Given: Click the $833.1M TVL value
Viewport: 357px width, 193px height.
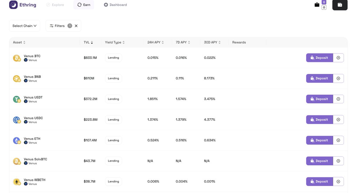Looking at the screenshot, I should [x=90, y=58].
